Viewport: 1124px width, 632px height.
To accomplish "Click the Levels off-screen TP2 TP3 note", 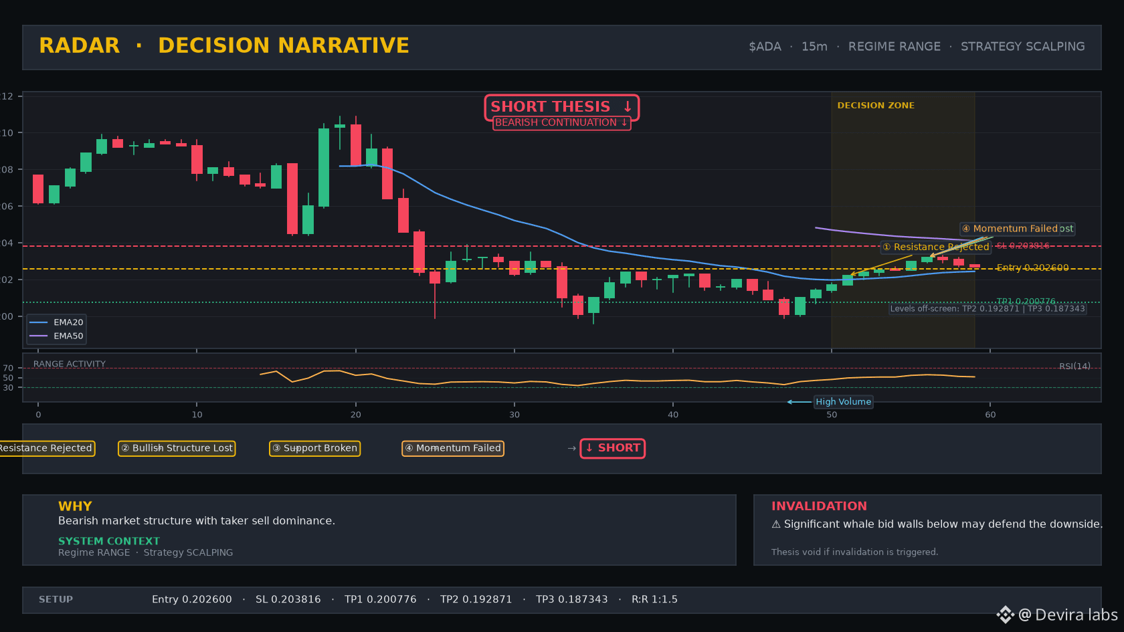I will (x=988, y=308).
